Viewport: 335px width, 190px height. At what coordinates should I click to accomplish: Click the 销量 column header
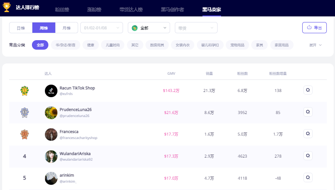[209, 73]
